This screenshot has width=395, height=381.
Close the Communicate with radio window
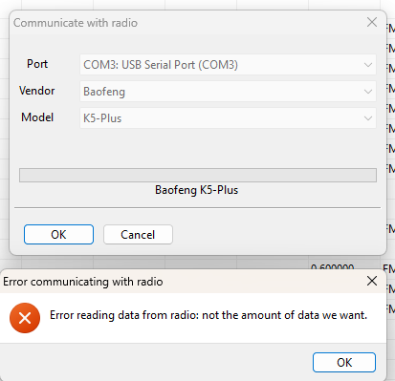tap(372, 22)
